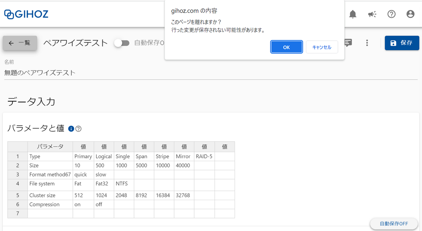
Task: View announcements via the megaphone icon
Action: [372, 14]
